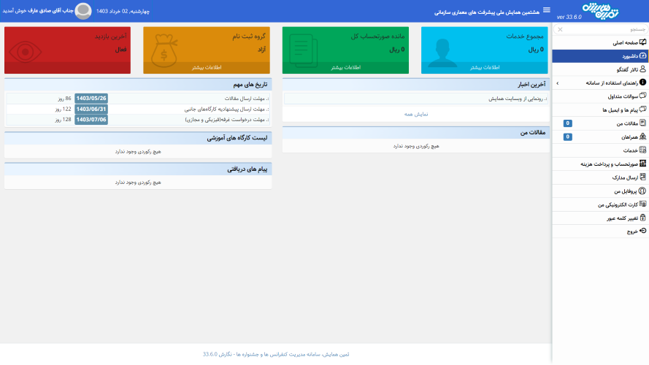Open the ارسال مدارک documents icon
The image size is (649, 365).
(642, 177)
